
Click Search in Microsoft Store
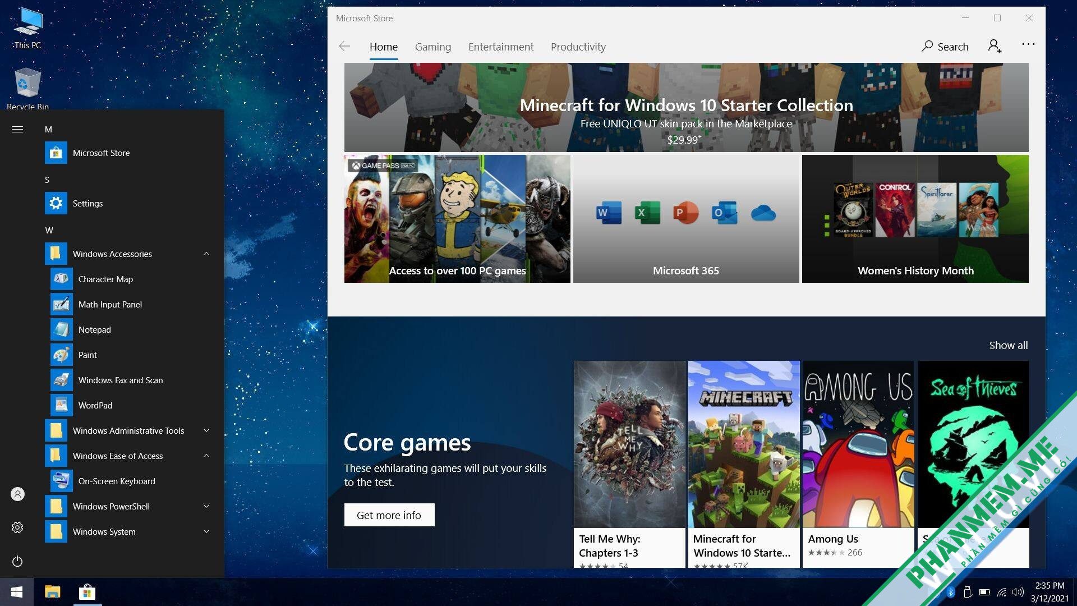tap(945, 47)
